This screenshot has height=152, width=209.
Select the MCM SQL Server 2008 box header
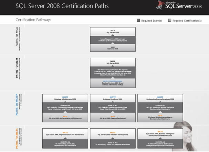coord(113,62)
